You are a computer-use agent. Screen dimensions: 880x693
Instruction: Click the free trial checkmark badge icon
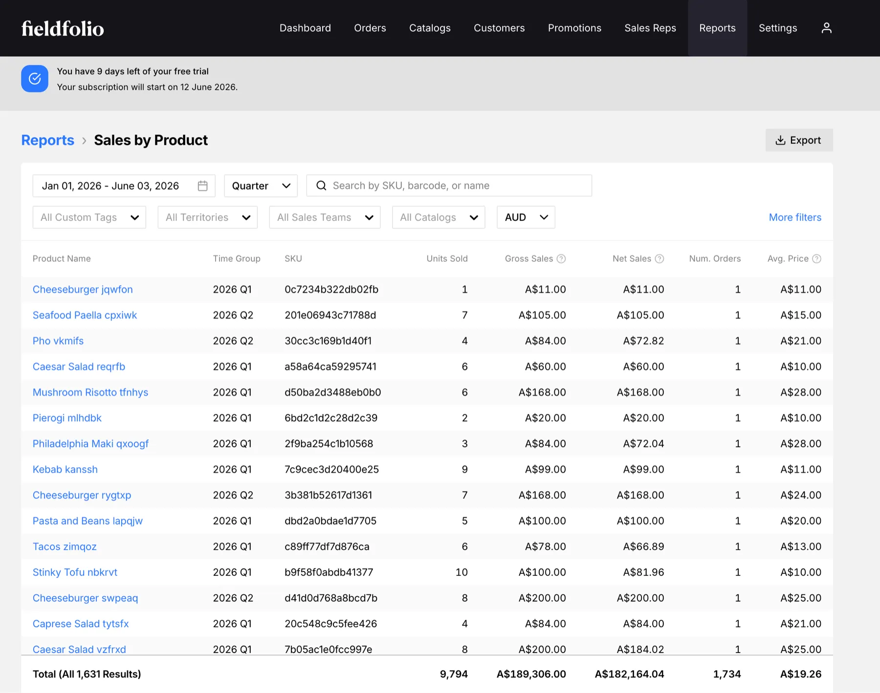(x=35, y=79)
